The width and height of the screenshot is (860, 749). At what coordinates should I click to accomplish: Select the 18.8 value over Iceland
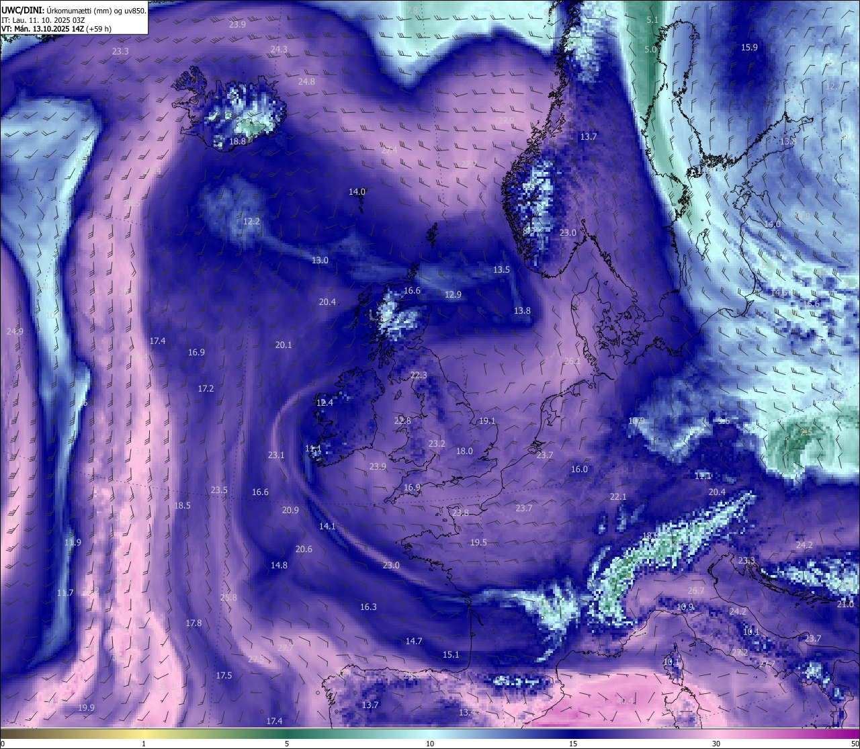click(x=237, y=141)
